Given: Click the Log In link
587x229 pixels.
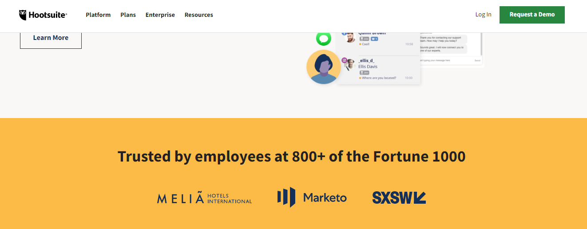Looking at the screenshot, I should point(483,14).
